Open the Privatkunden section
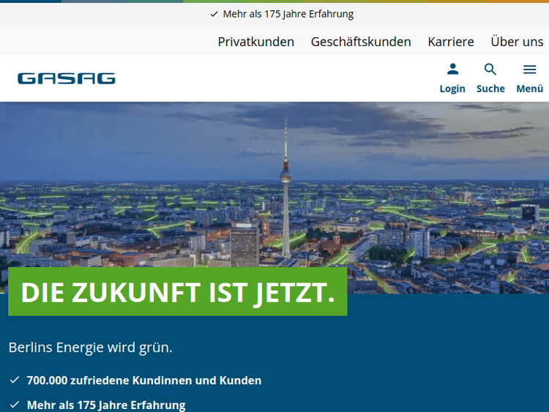The image size is (549, 412). click(x=255, y=42)
